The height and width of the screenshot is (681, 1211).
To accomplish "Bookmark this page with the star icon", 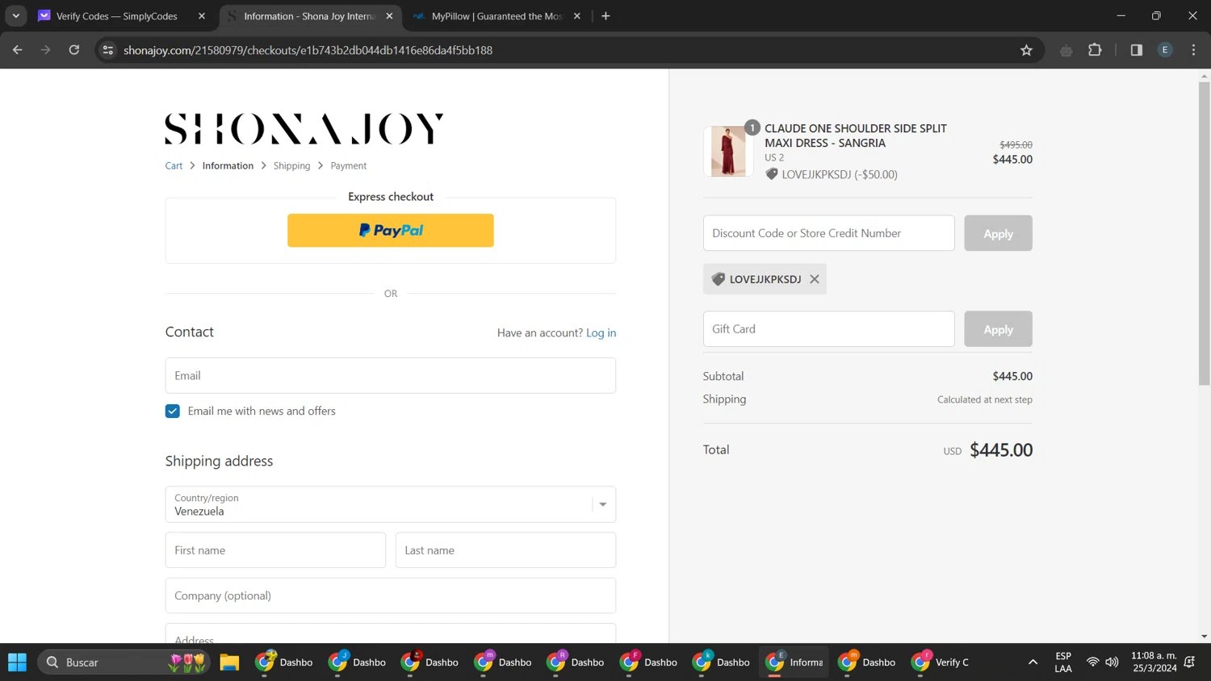I will tap(1026, 50).
